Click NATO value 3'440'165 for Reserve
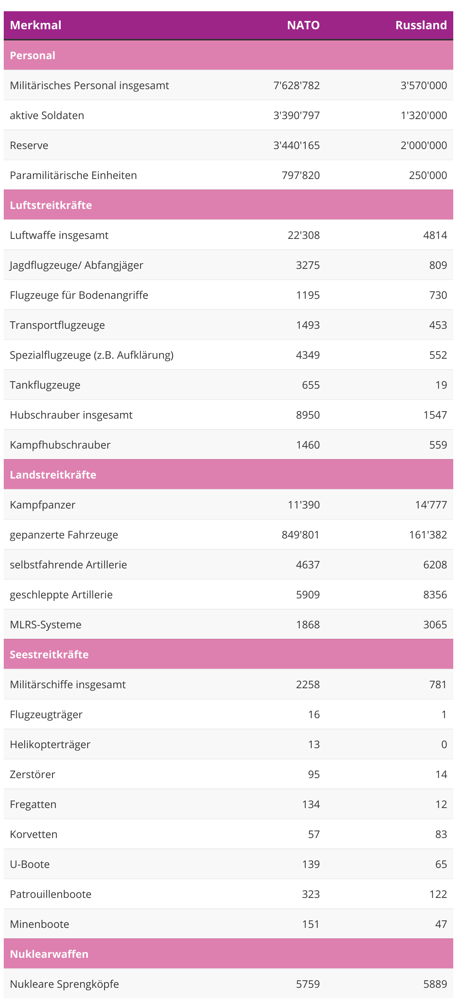Screen dimensions: 457x1002 [x=296, y=146]
